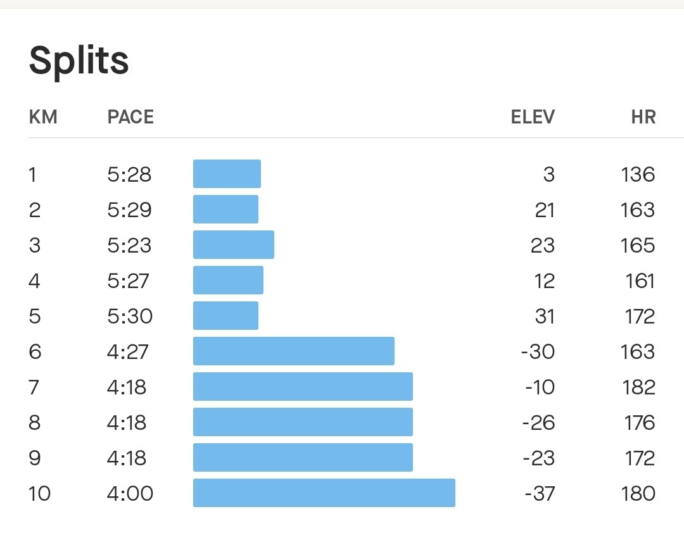Click the 4:27 pace bar for kilometer 6
684x547 pixels.
pos(294,351)
